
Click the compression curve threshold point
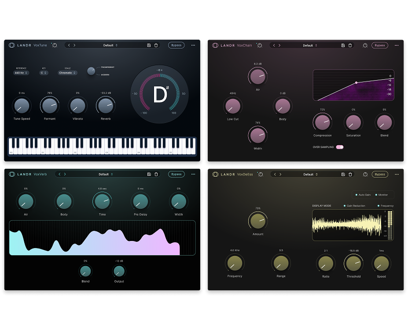(x=356, y=82)
